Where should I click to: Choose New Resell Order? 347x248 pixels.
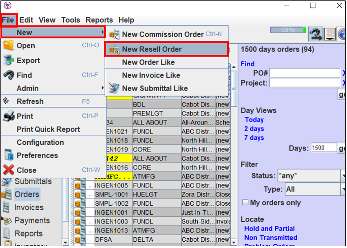[x=167, y=49]
